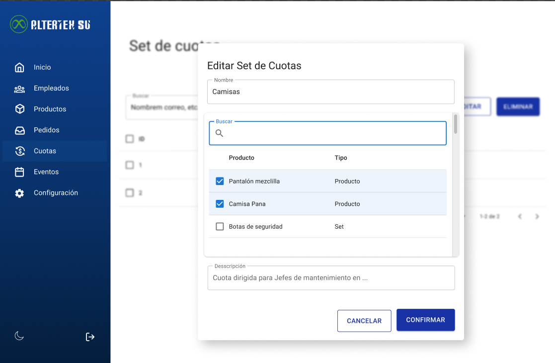This screenshot has width=555, height=363.
Task: Uncheck Camisa Pana checkbox
Action: coord(220,204)
